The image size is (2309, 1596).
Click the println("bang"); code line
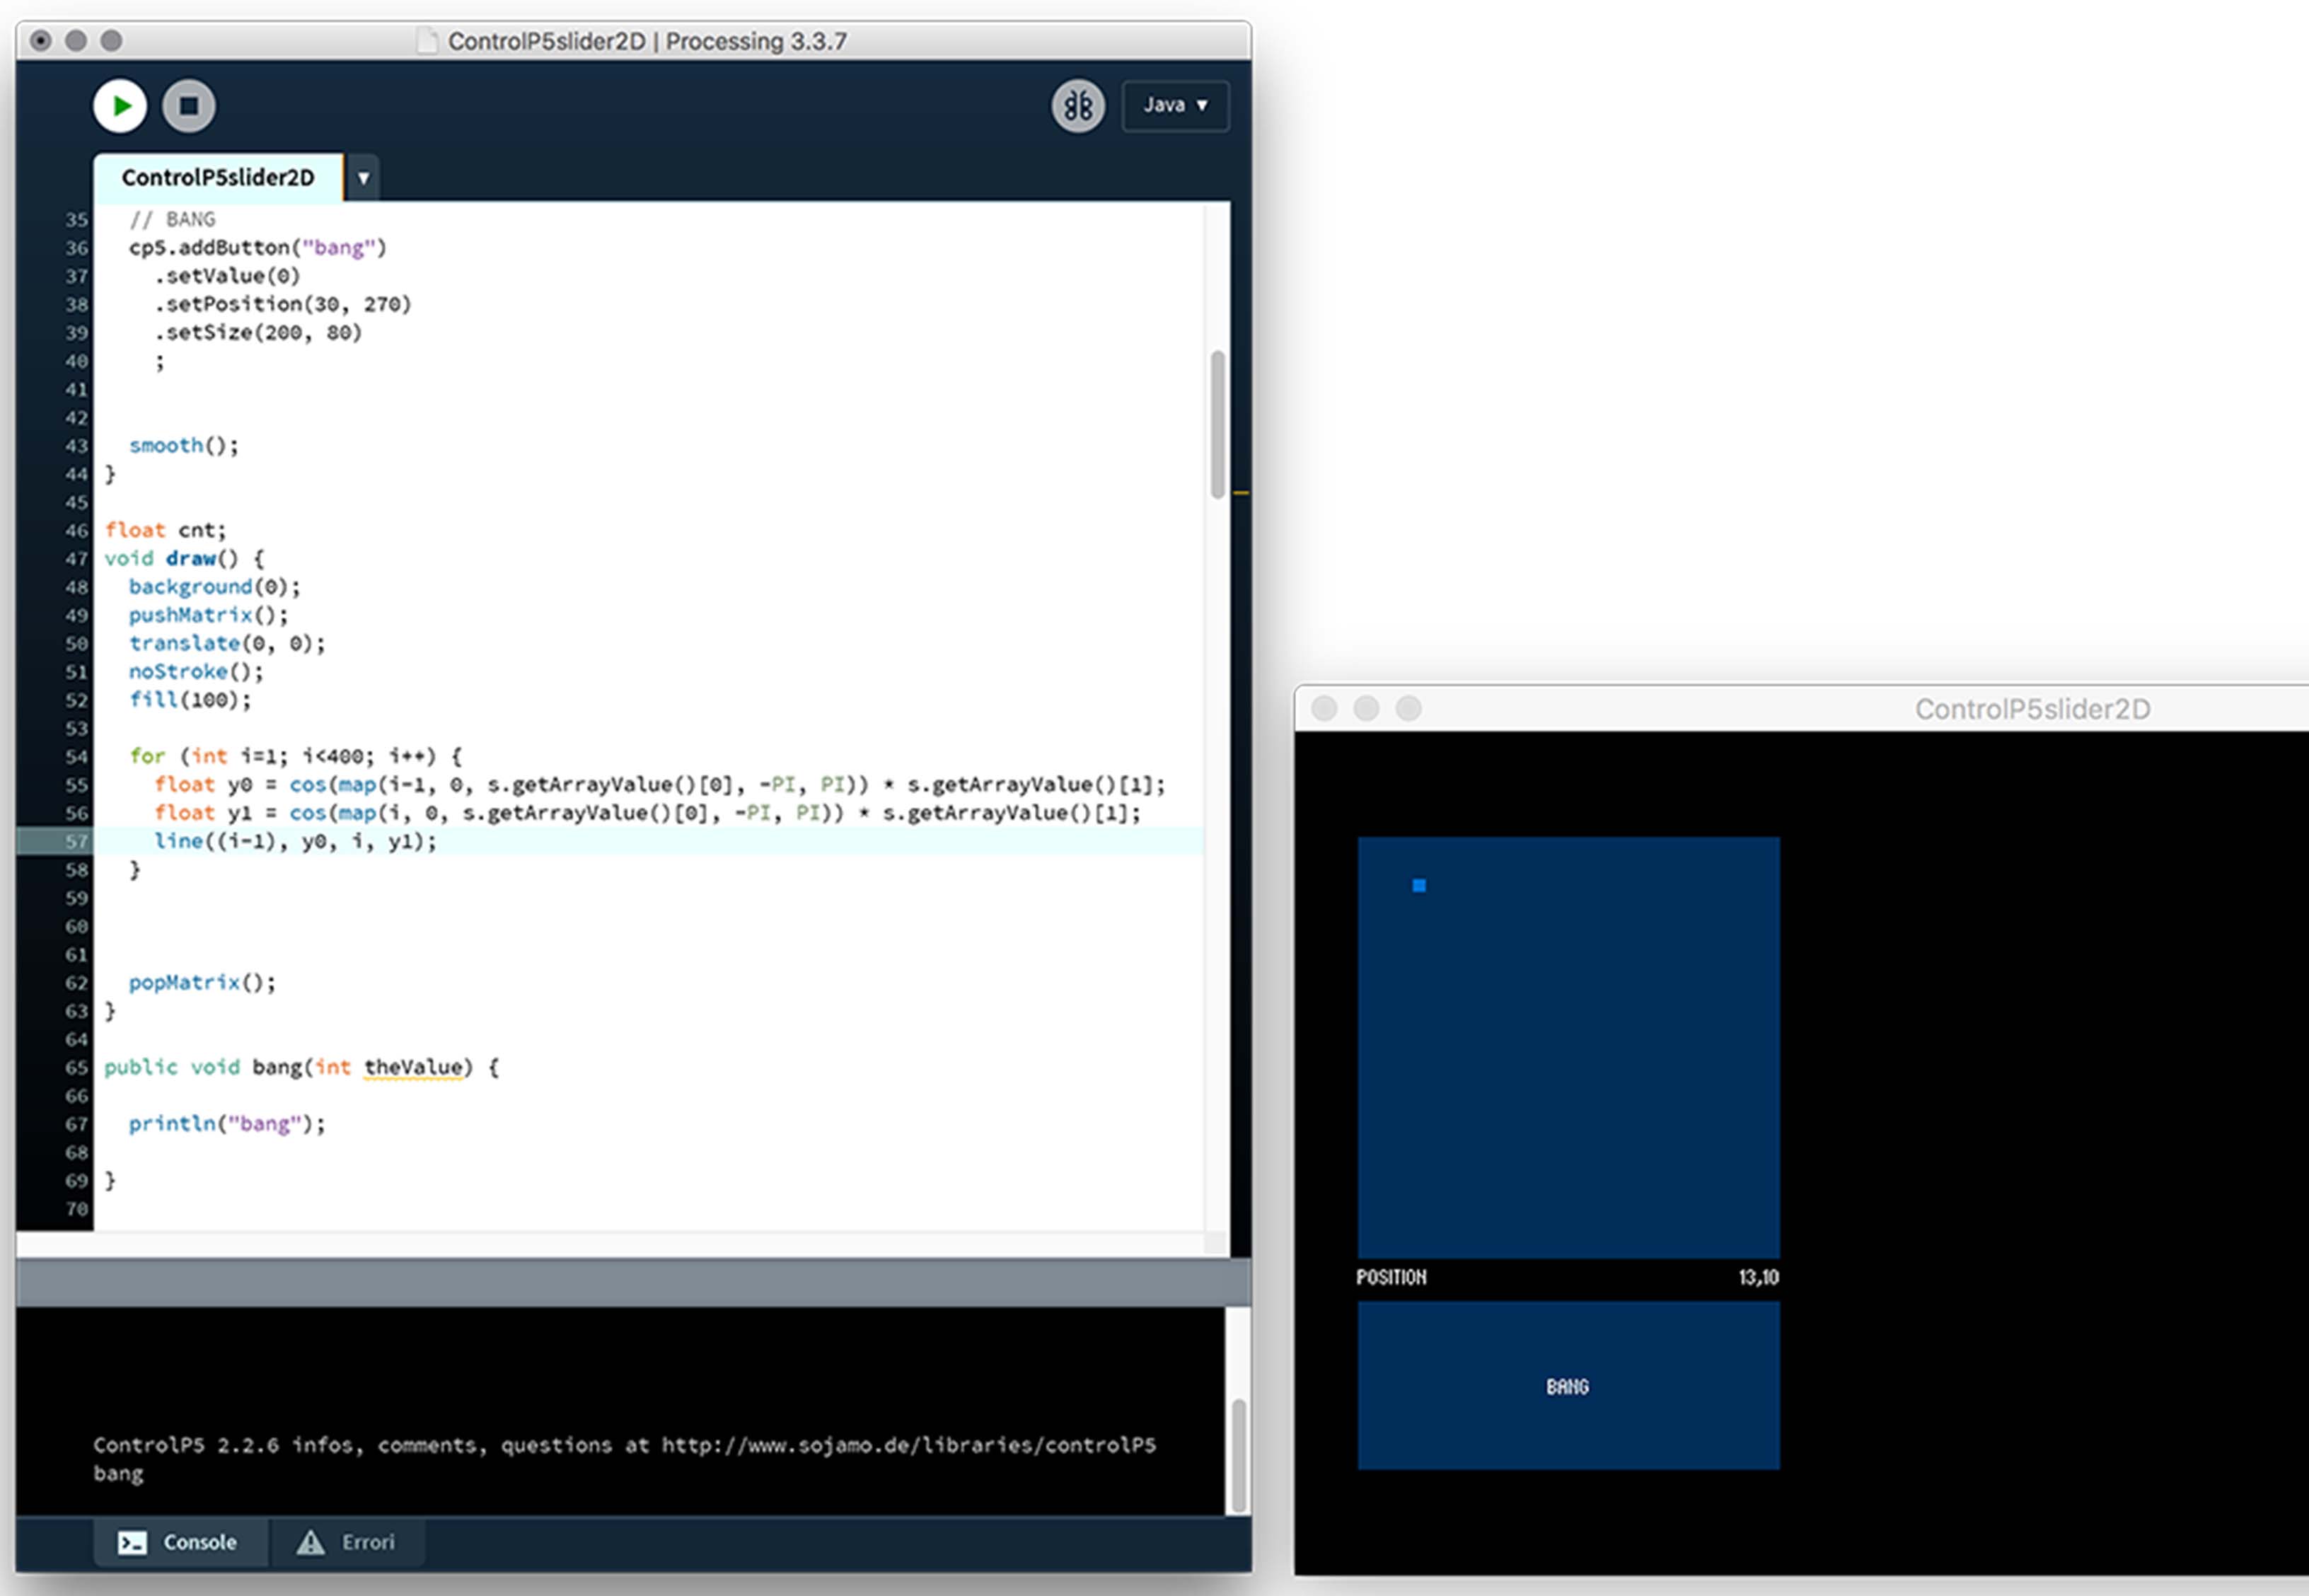227,1123
